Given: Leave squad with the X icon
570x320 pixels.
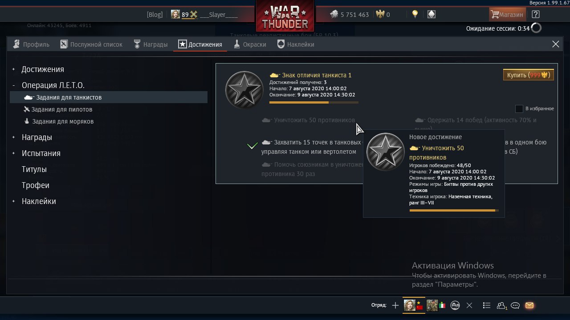Looking at the screenshot, I should (x=469, y=305).
